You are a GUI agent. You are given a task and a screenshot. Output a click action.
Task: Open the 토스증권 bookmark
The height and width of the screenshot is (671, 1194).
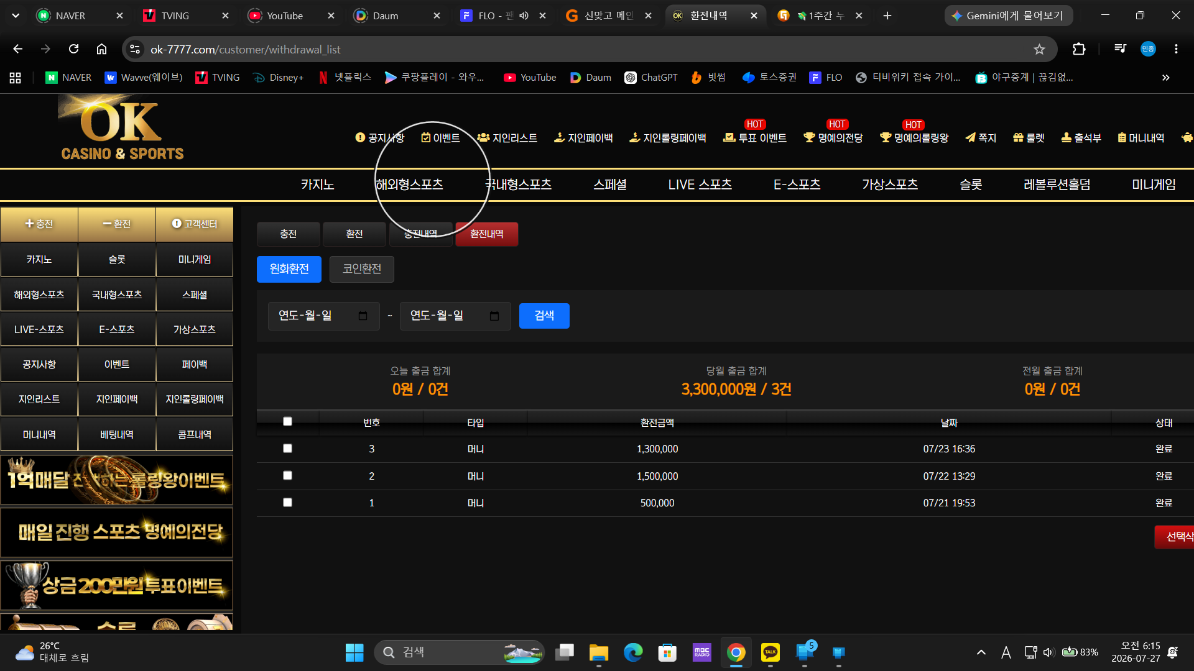click(x=769, y=78)
